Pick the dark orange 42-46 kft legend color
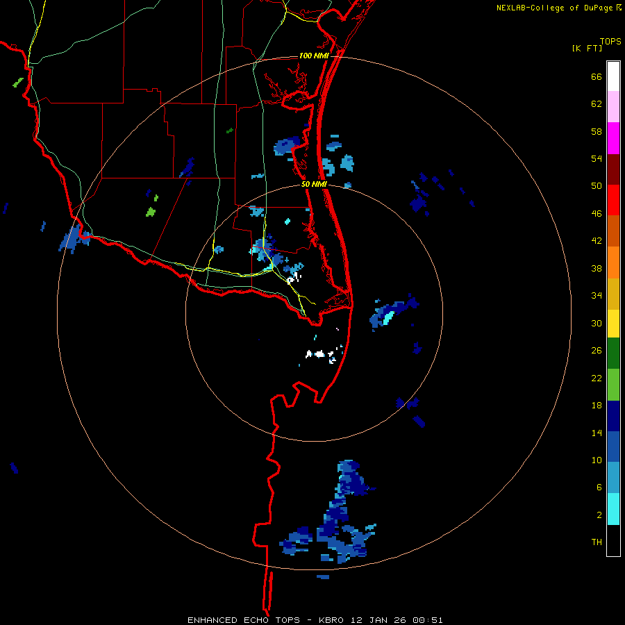The width and height of the screenshot is (625, 625). coord(613,231)
